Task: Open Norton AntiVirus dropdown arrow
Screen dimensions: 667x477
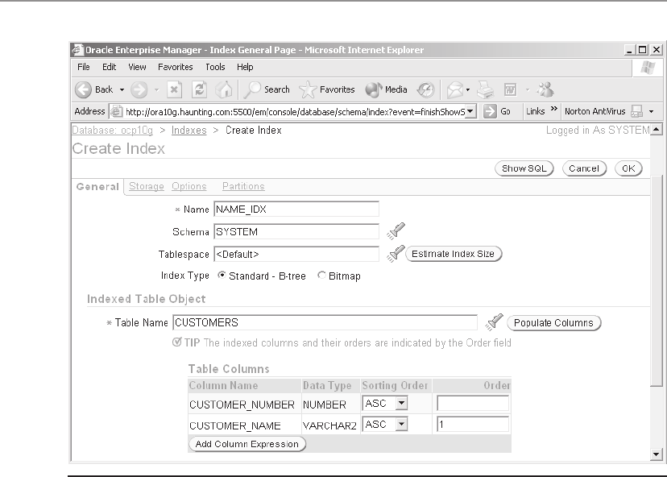Action: click(651, 112)
